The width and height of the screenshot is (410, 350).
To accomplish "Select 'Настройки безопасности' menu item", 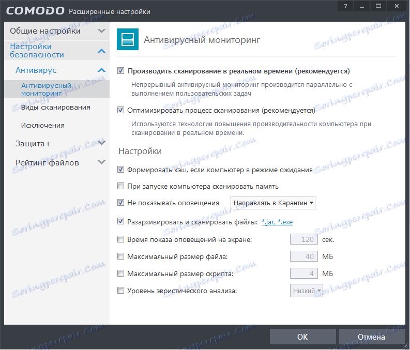I will pyautogui.click(x=57, y=51).
